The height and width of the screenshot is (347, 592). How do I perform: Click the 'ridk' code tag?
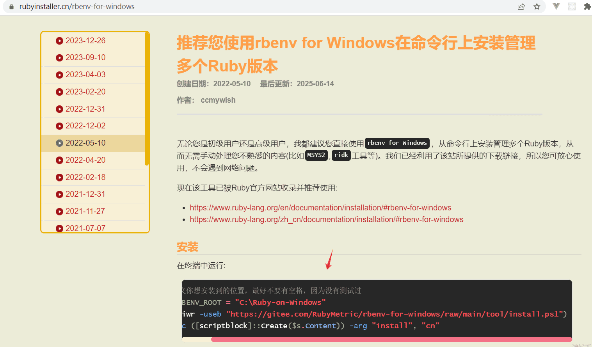341,155
